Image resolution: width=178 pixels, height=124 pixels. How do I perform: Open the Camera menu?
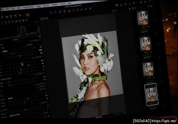click(x=46, y=5)
